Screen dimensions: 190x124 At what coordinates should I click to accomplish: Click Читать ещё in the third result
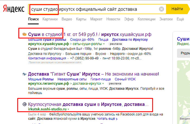tap(107, 119)
